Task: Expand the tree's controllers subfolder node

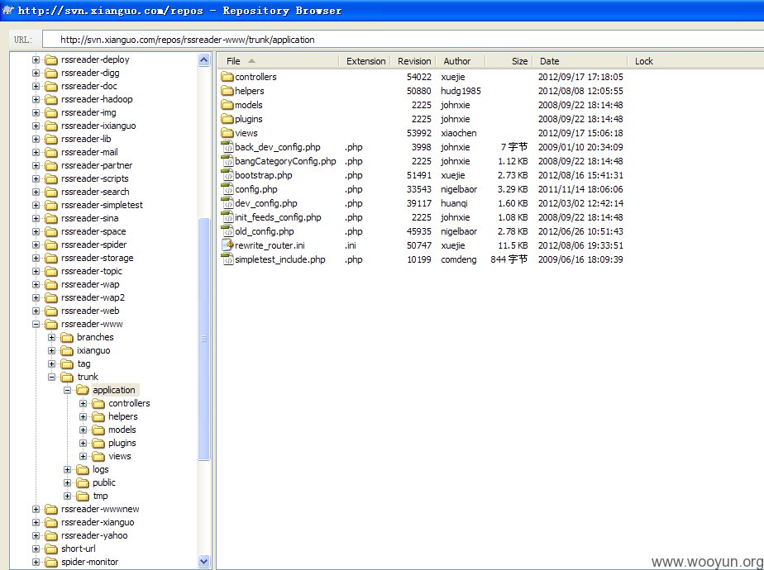Action: pos(83,403)
